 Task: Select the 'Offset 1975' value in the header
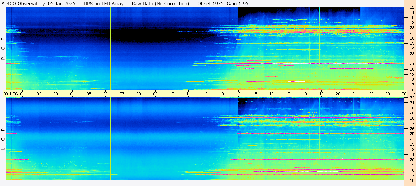[x=210, y=4]
